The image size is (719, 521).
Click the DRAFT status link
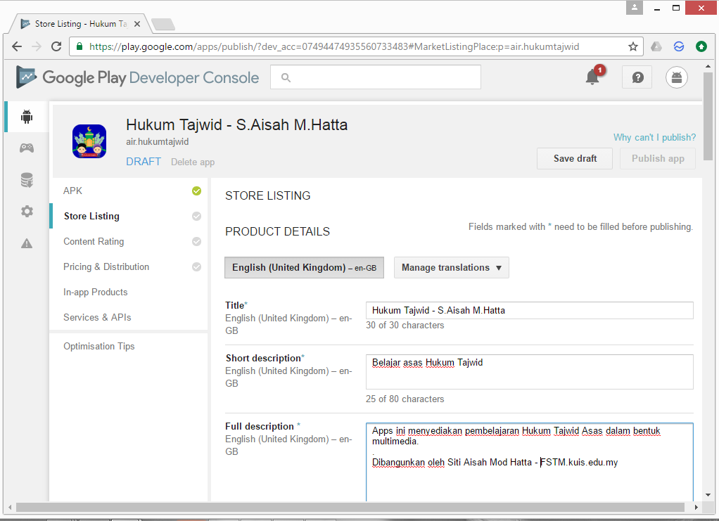pyautogui.click(x=144, y=162)
